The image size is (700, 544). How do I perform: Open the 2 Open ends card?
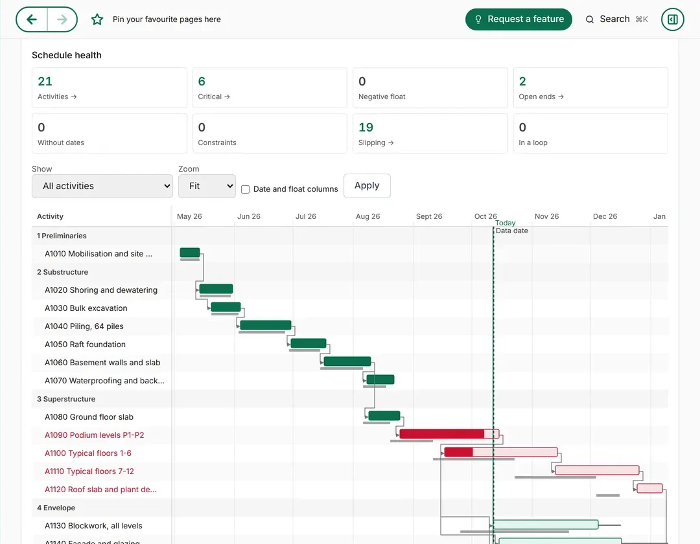point(590,88)
